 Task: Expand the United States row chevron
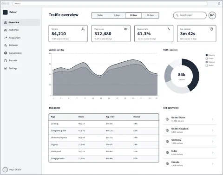pos(212,119)
